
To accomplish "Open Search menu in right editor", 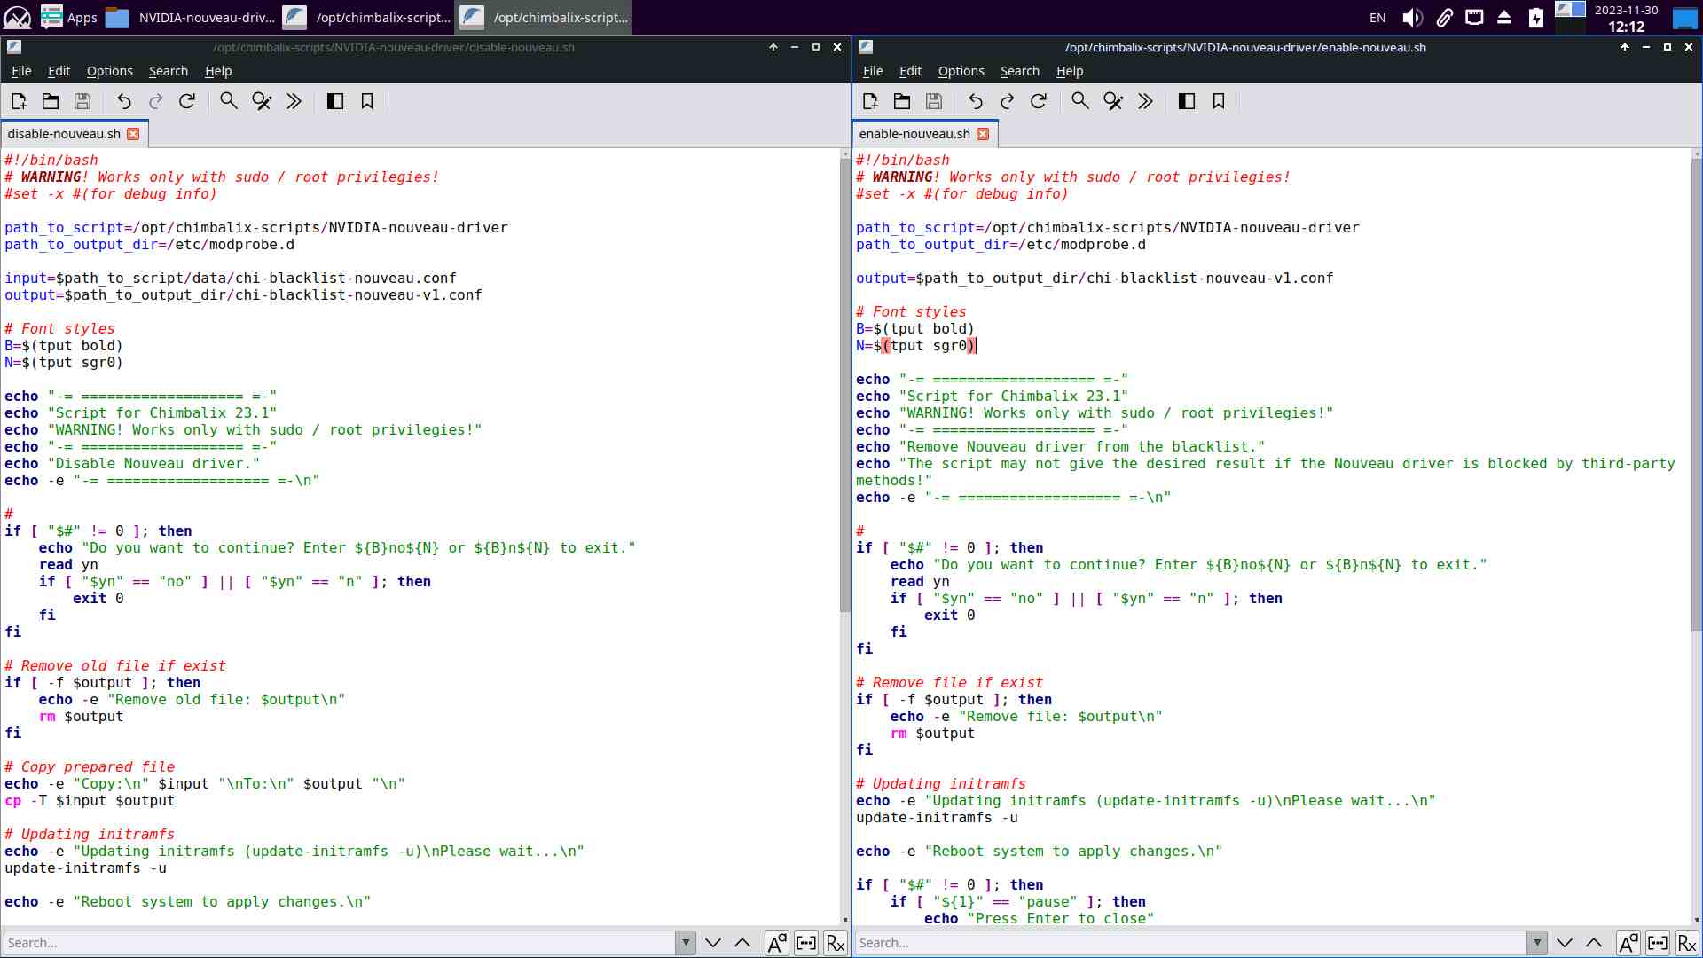I will pyautogui.click(x=1019, y=71).
